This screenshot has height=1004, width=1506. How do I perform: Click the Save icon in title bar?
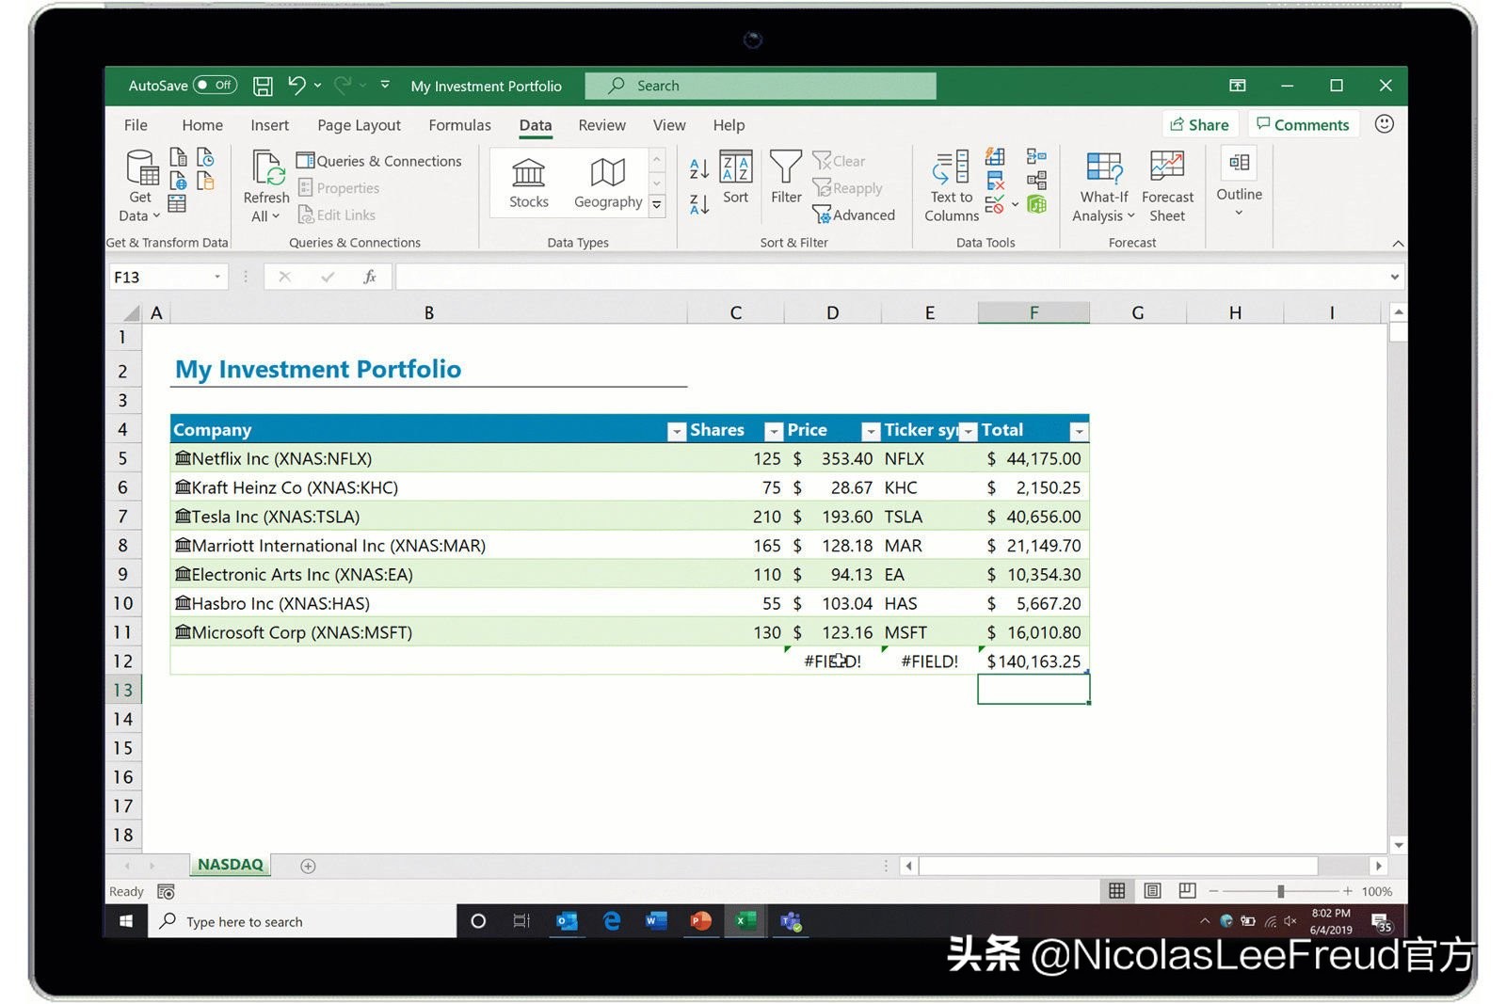click(x=264, y=86)
